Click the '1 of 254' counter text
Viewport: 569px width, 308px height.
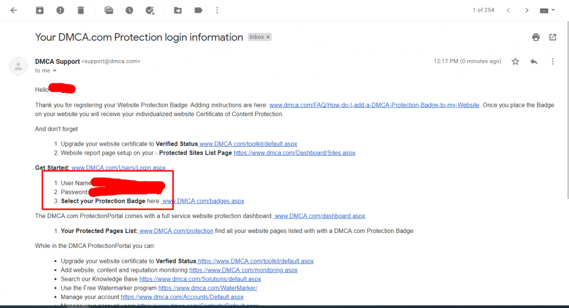pyautogui.click(x=483, y=10)
